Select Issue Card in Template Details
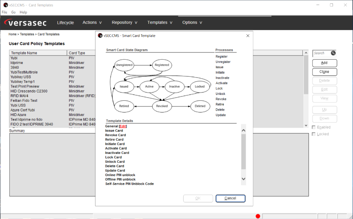The image size is (353, 219). (x=114, y=131)
